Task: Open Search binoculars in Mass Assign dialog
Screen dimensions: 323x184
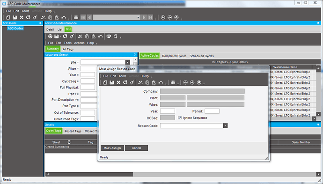Action: (173, 82)
